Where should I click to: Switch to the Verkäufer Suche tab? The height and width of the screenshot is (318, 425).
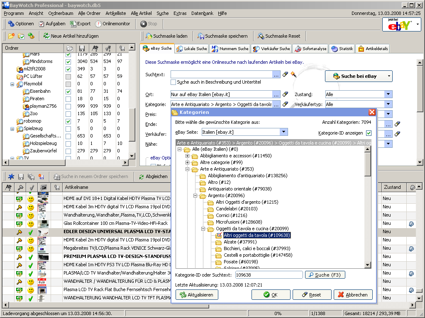(271, 49)
